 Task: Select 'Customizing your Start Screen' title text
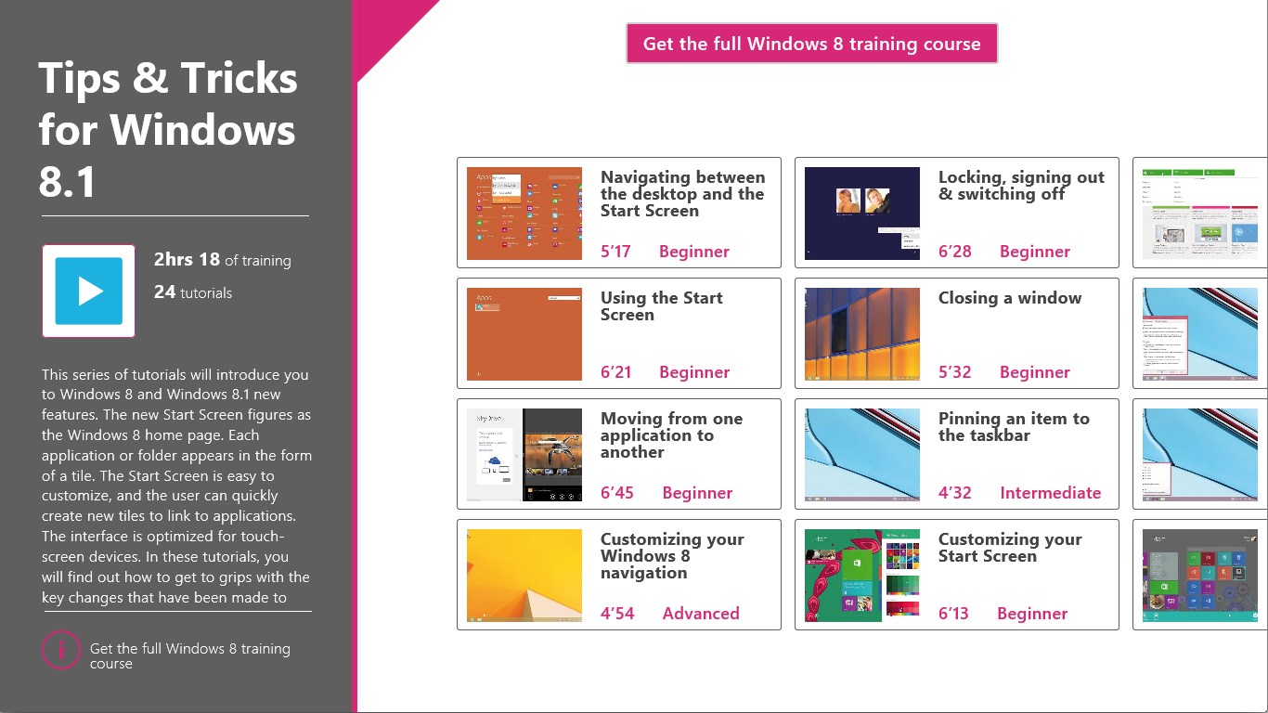(1010, 548)
